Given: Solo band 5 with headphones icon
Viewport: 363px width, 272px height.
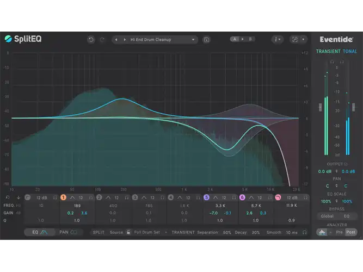Looking at the screenshot, I should 234,197.
